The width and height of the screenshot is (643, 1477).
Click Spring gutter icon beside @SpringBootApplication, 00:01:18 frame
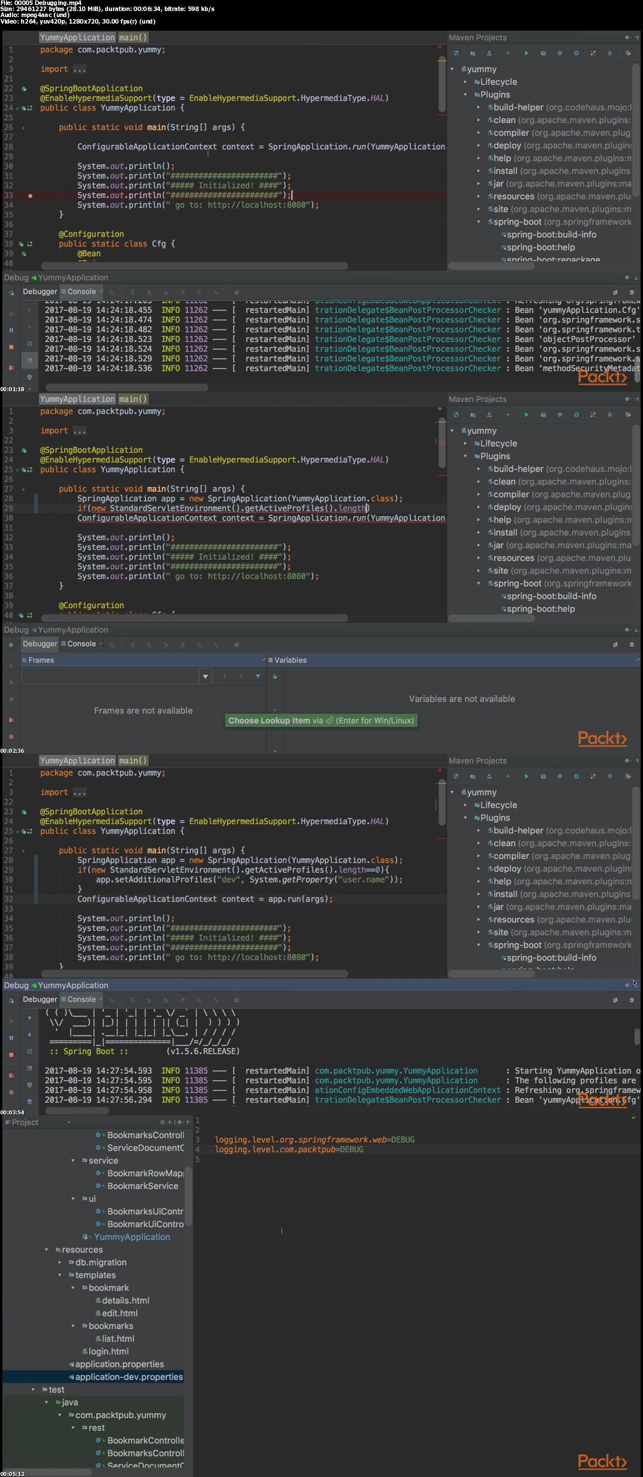24,89
